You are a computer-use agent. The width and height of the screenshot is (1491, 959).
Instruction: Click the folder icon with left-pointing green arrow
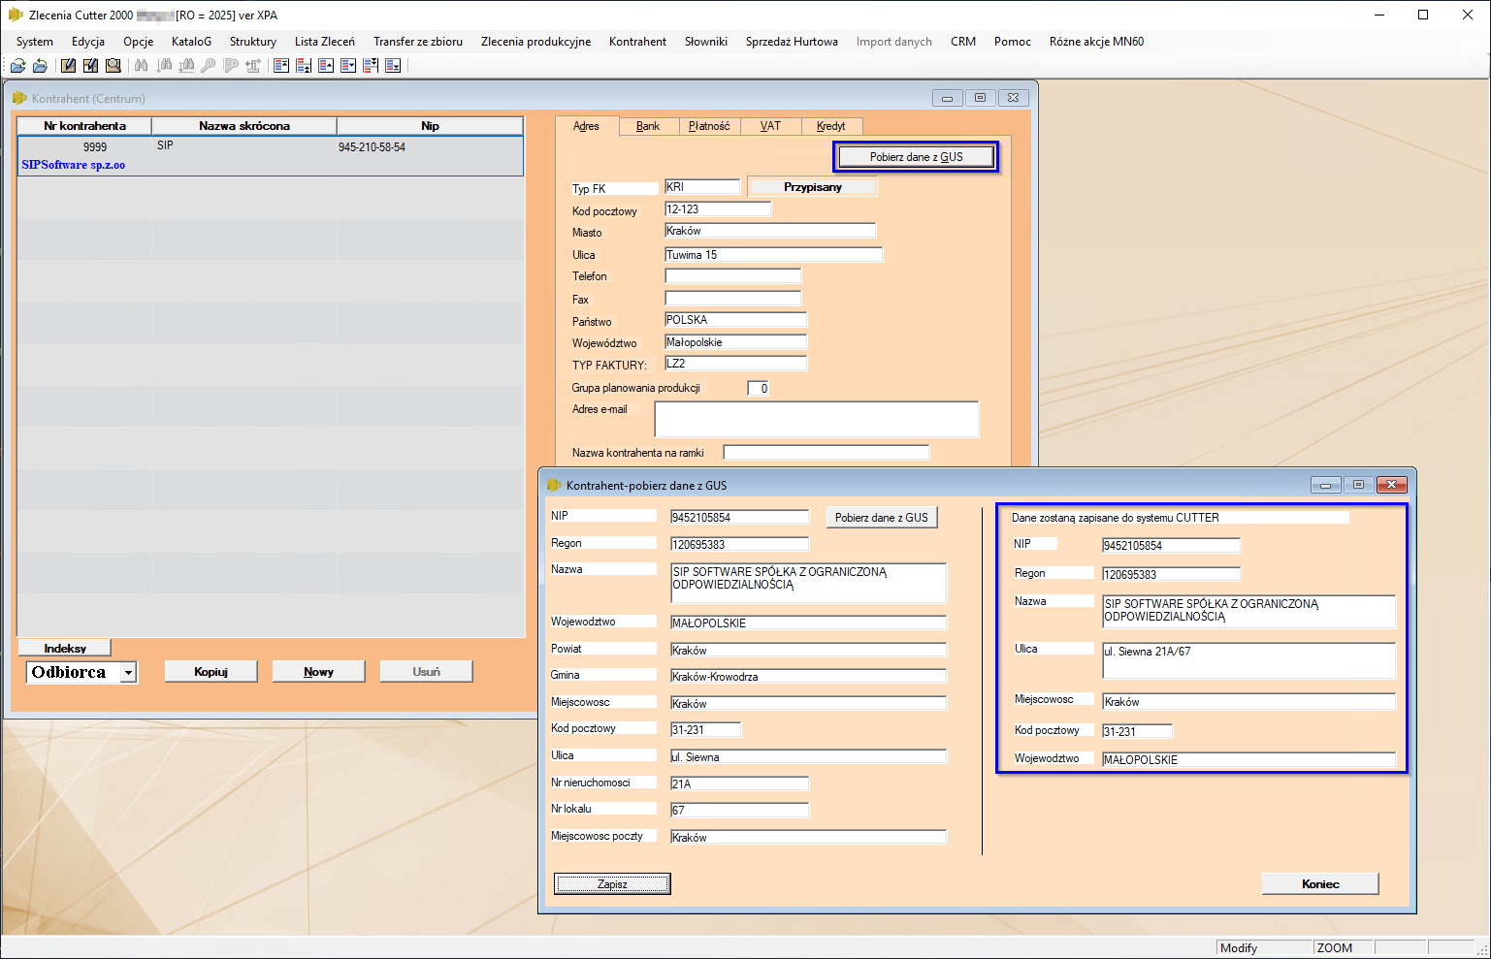point(40,66)
